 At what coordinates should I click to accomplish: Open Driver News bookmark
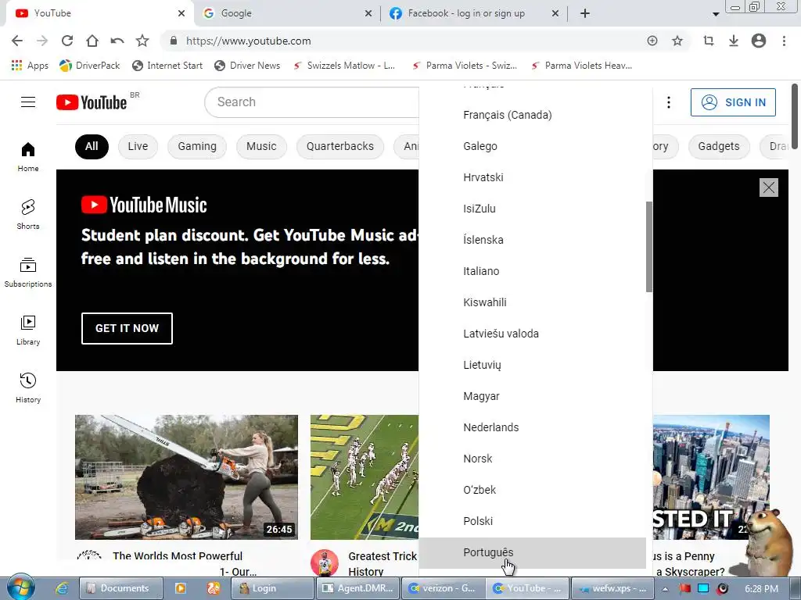coord(247,66)
